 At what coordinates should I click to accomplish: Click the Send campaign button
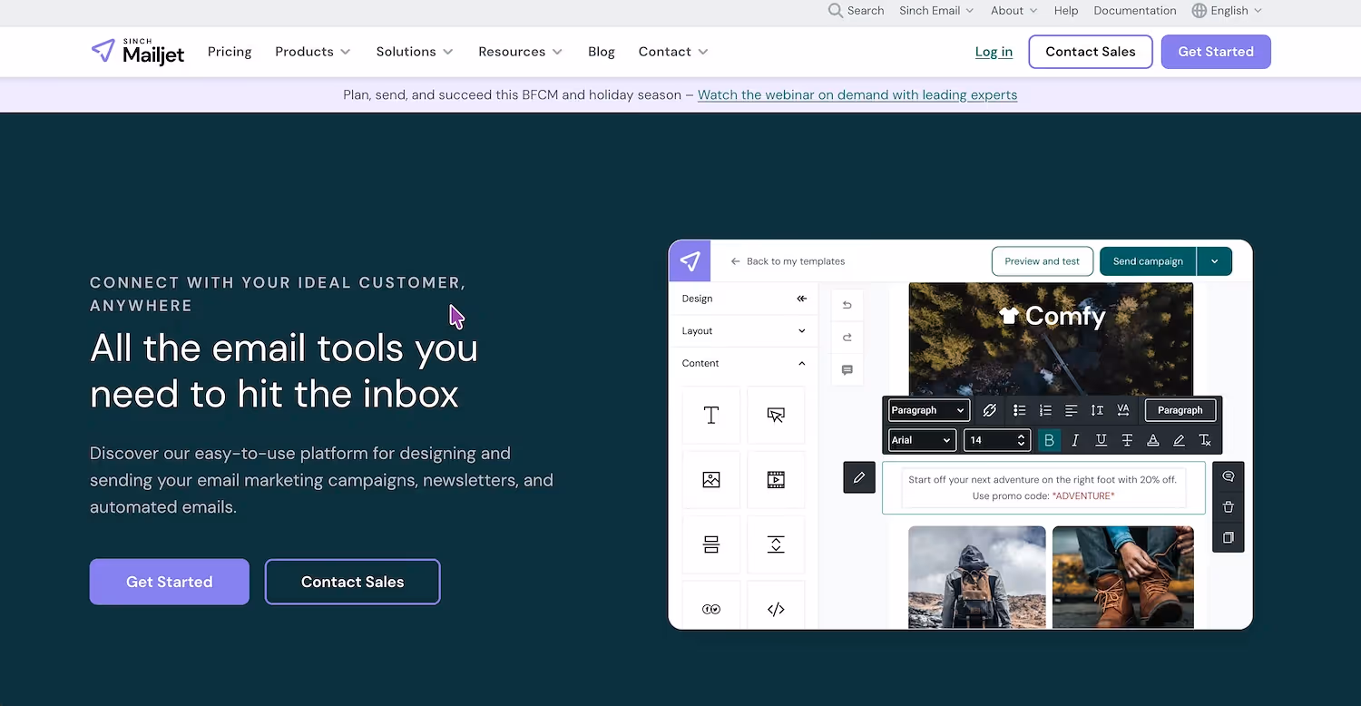[x=1148, y=261]
